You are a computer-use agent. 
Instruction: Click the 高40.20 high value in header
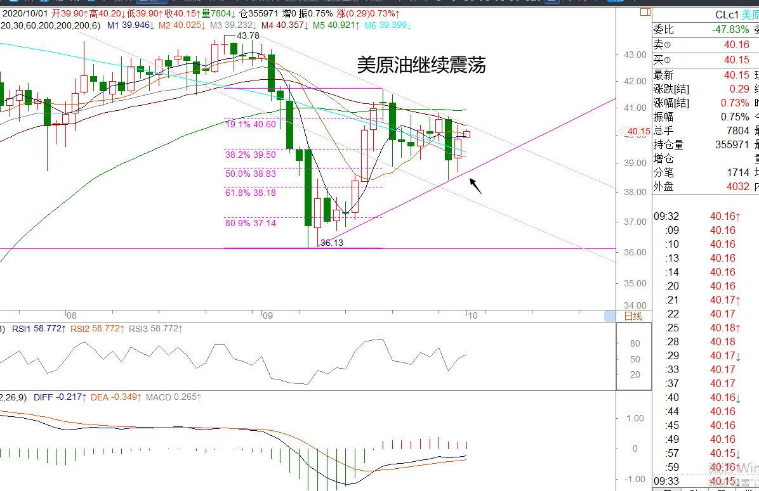pyautogui.click(x=107, y=13)
